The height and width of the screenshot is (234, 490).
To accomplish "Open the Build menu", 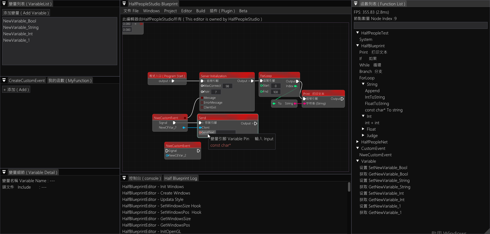I will pos(201,11).
